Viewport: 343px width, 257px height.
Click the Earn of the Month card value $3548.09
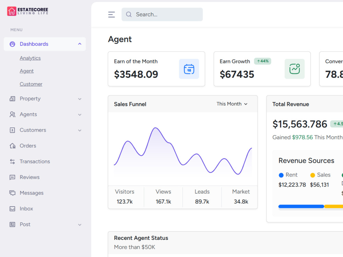coord(136,74)
